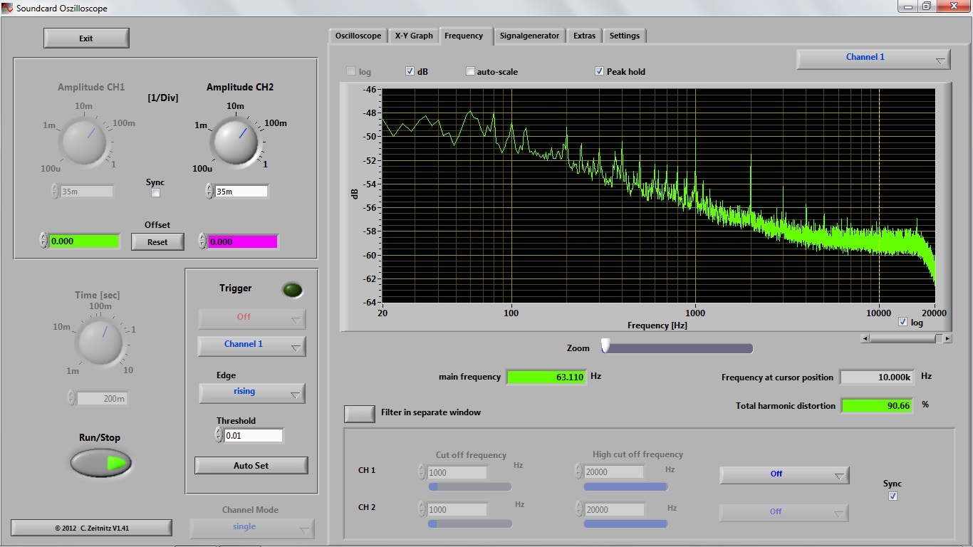Enable the auto-scale checkbox
973x547 pixels.
(470, 71)
